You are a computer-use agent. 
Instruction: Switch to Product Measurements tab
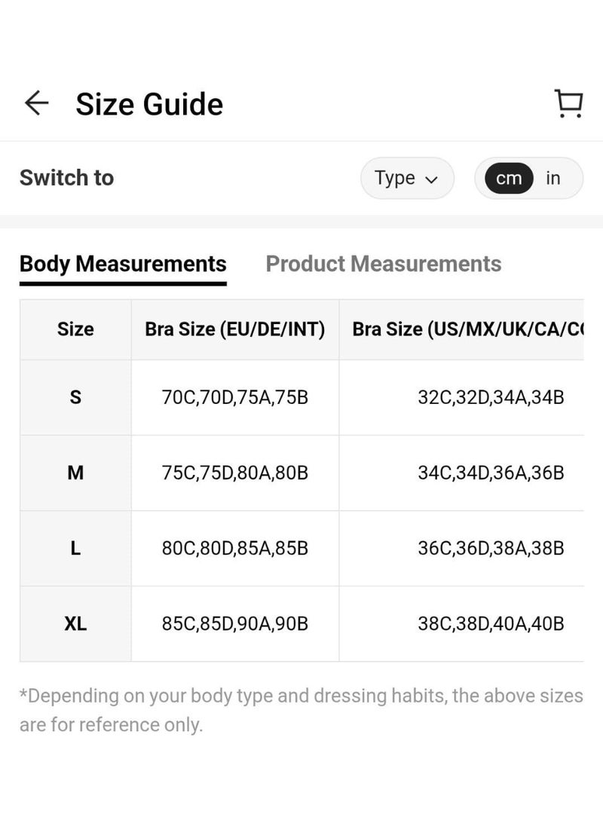tap(383, 264)
